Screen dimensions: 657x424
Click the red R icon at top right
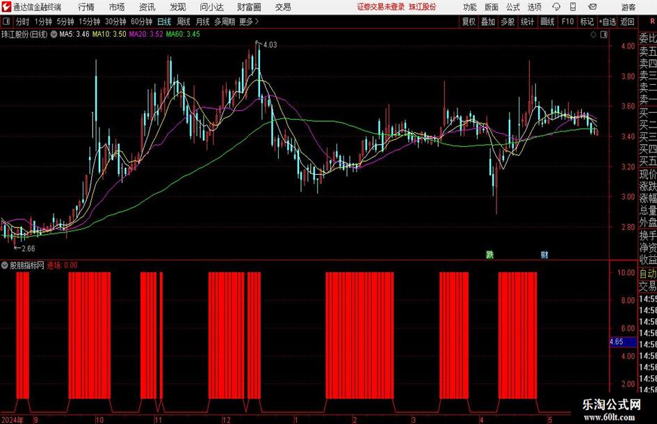pyautogui.click(x=652, y=21)
